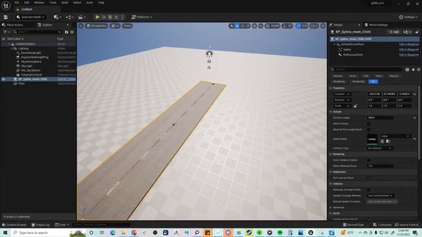Image resolution: width=422 pixels, height=237 pixels.
Task: Click browse-to-asset folder icon under Spline Mesh
Action: [388, 141]
